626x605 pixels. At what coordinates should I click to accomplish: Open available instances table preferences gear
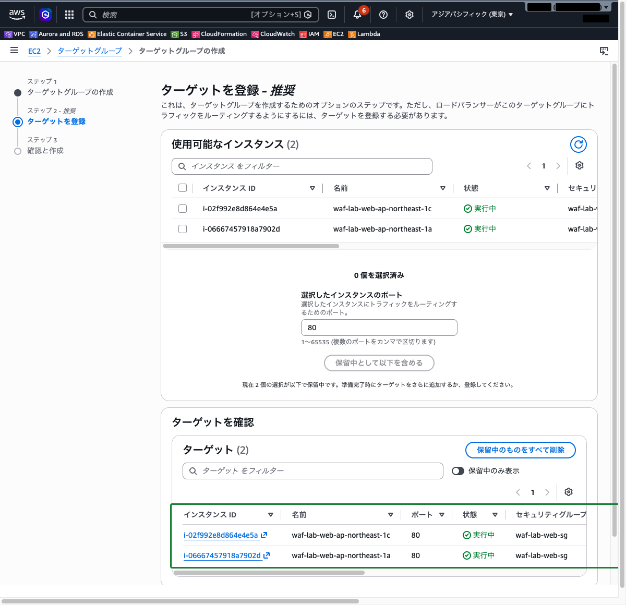tap(580, 165)
